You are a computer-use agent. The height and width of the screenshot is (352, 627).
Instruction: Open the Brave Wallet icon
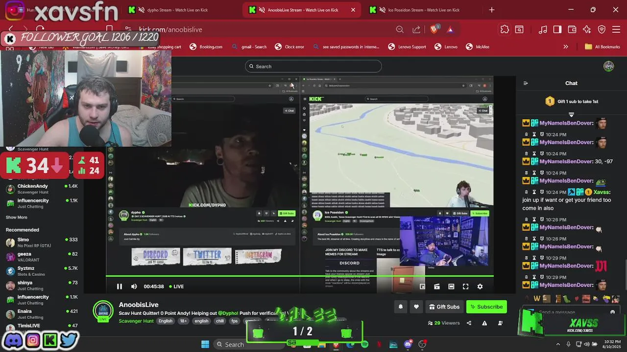click(572, 30)
